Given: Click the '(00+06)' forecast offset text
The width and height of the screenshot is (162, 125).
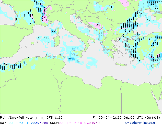Looking at the screenshot, I should (153, 118).
